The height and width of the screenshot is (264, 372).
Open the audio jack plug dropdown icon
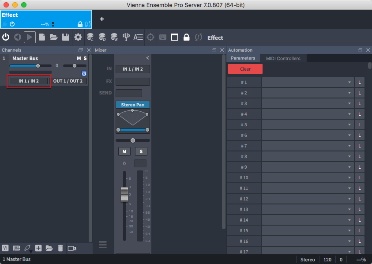(27, 249)
